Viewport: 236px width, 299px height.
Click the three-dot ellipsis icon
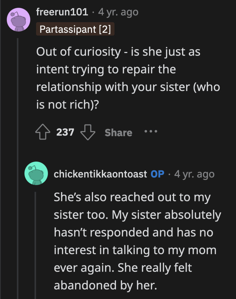[x=151, y=132]
